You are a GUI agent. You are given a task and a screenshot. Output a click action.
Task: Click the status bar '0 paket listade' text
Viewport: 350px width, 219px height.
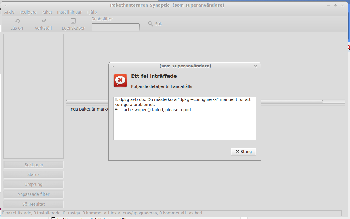point(102,213)
